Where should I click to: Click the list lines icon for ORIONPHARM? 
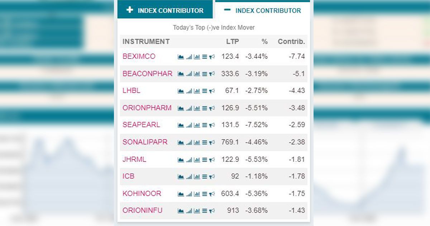205,108
